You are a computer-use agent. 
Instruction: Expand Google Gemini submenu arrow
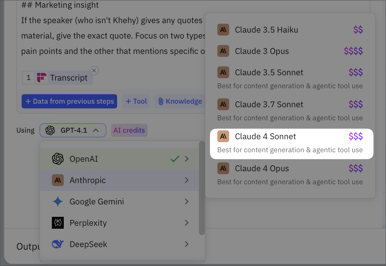(x=187, y=201)
